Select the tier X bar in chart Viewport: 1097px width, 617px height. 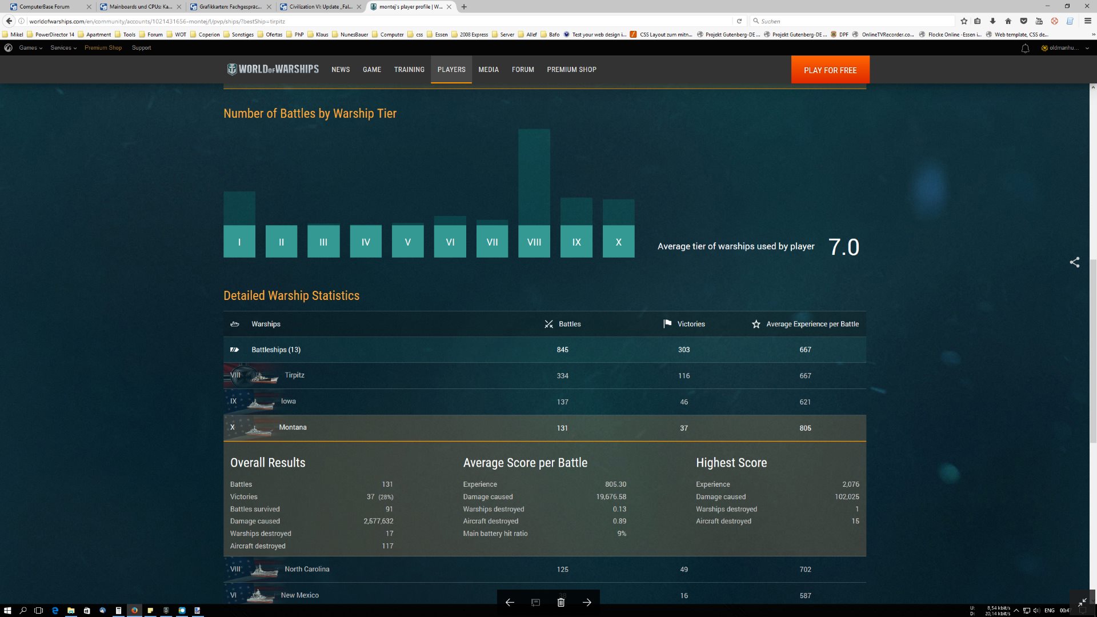(x=618, y=229)
